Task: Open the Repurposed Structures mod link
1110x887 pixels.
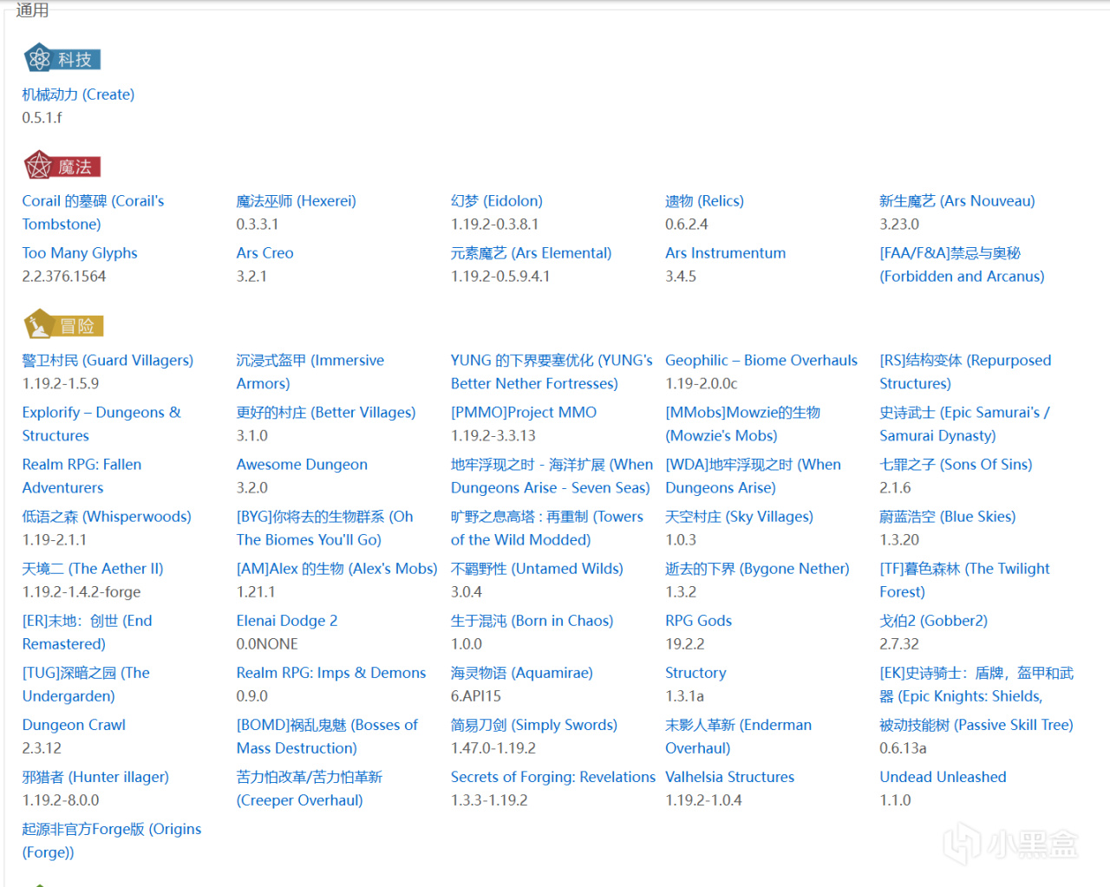Action: pyautogui.click(x=965, y=372)
